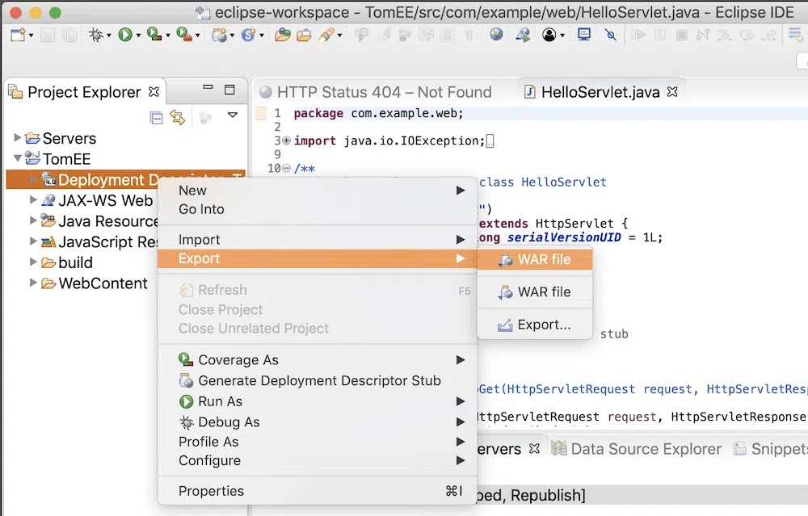
Task: Click the Open Web Browser globe icon
Action: pos(495,35)
